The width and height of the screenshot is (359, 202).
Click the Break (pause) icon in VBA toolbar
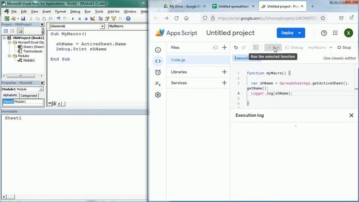[80, 19]
